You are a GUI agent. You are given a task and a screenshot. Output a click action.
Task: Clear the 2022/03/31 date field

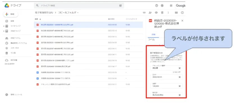pos(180,77)
